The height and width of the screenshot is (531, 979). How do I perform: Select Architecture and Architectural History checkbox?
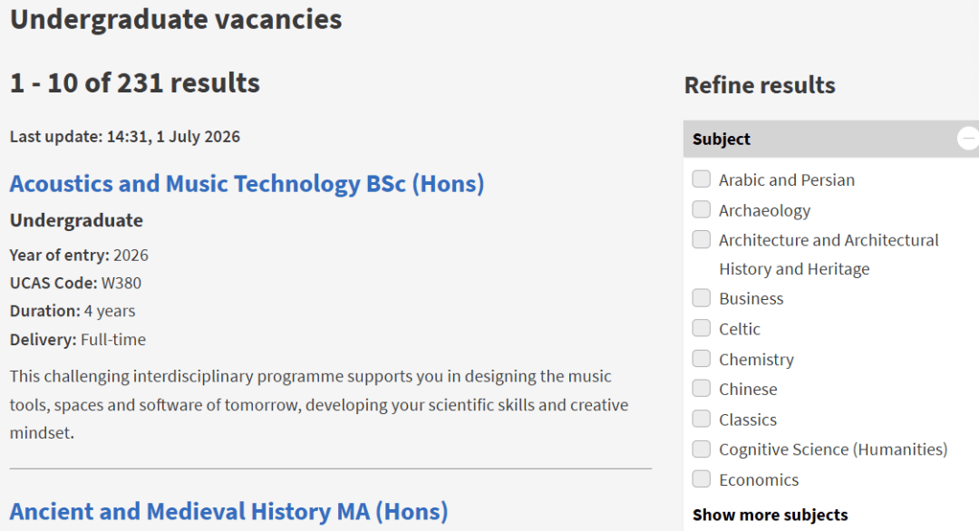pyautogui.click(x=701, y=239)
